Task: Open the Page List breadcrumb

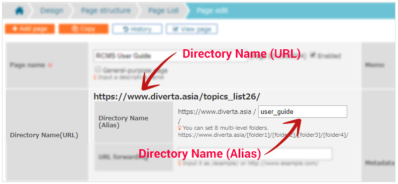Action: tap(163, 10)
